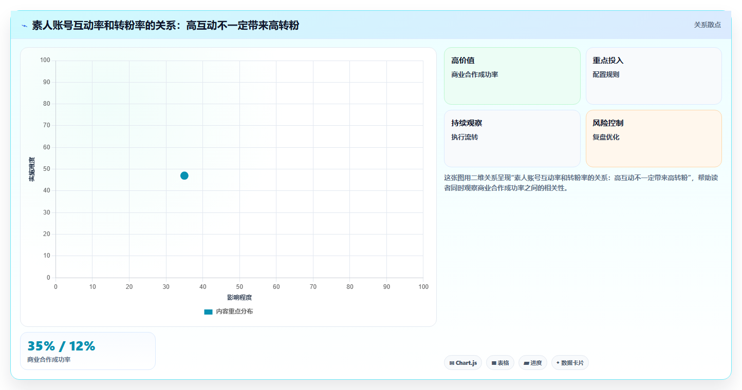
Task: Click the 内容重点分布 legend label
Action: tap(234, 311)
